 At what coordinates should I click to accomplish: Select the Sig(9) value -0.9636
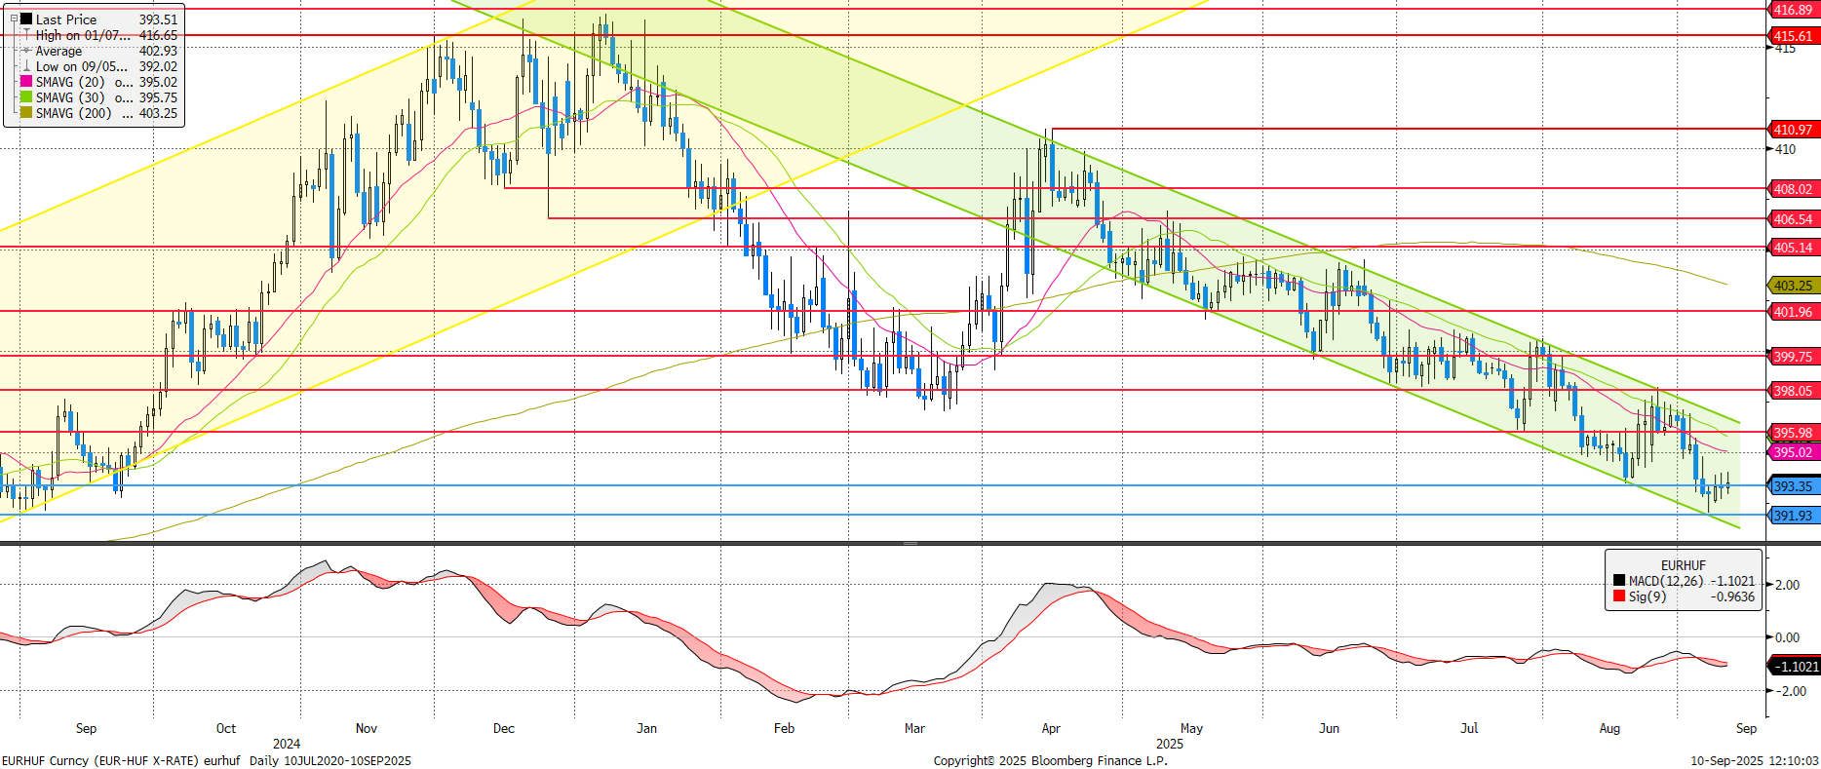(1732, 596)
